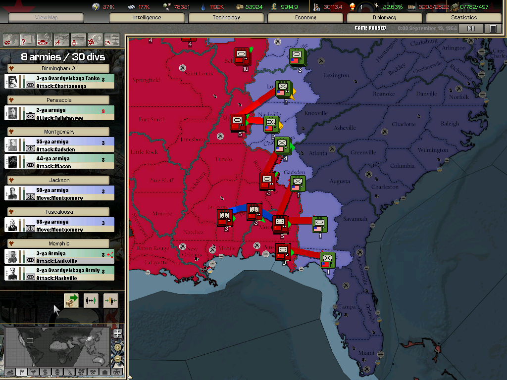Toggle game pause with the play/pause button
The height and width of the screenshot is (380, 507).
coord(471,29)
